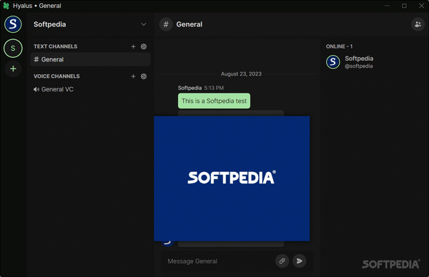Toggle the members list icon
Image resolution: width=429 pixels, height=277 pixels.
coord(418,24)
